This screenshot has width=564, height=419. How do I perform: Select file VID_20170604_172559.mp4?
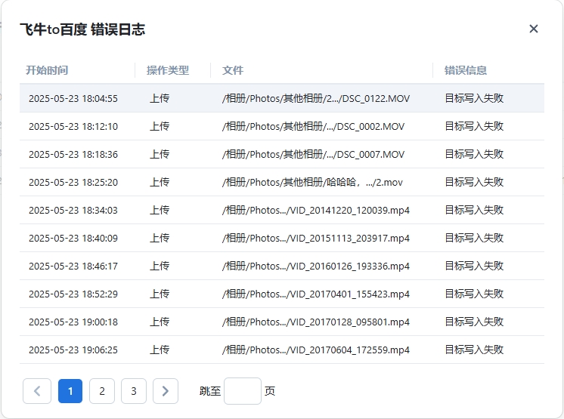coord(316,350)
